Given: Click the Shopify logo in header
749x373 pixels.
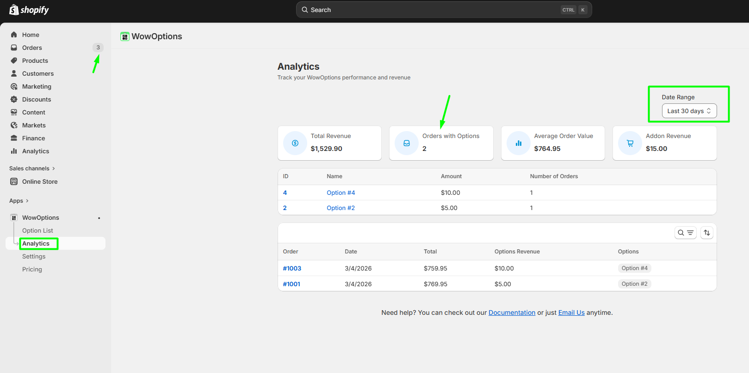Looking at the screenshot, I should click(29, 10).
